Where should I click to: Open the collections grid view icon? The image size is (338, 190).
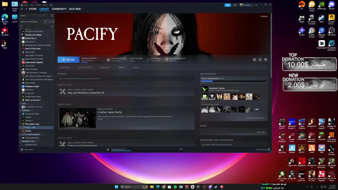point(51,16)
